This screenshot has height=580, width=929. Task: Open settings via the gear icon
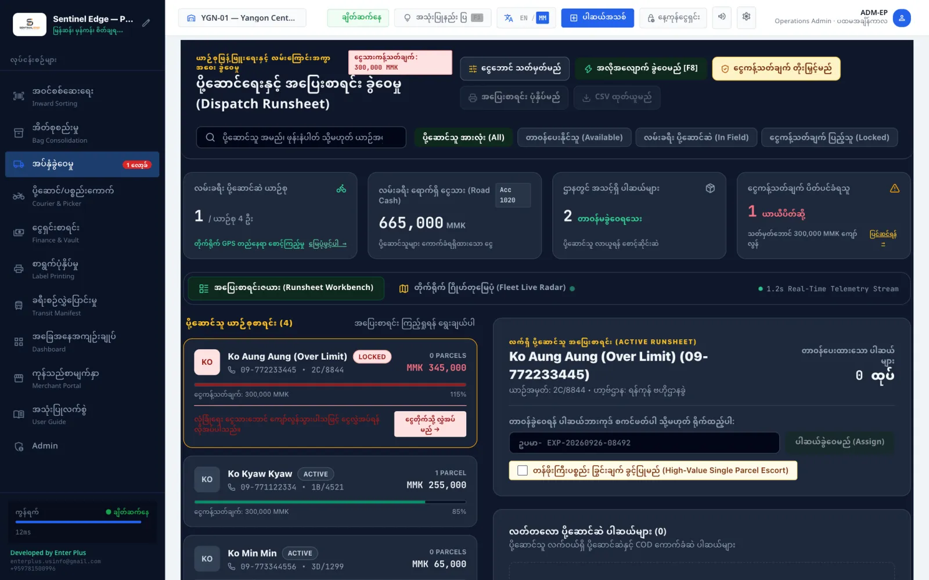747,17
